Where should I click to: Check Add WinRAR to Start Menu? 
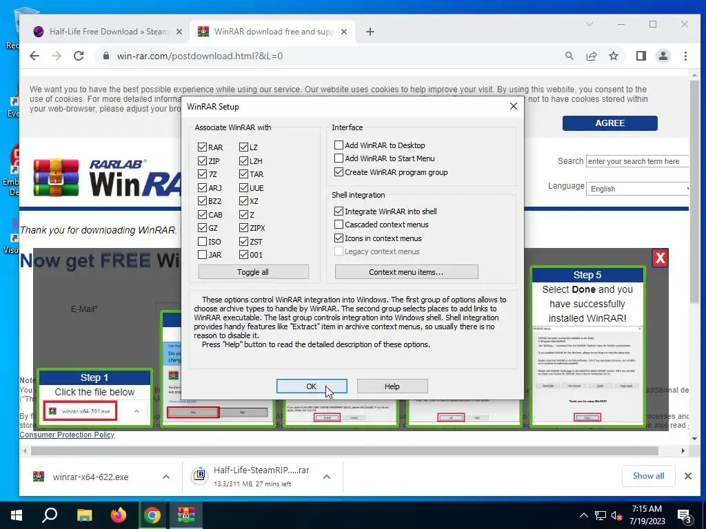click(x=339, y=158)
